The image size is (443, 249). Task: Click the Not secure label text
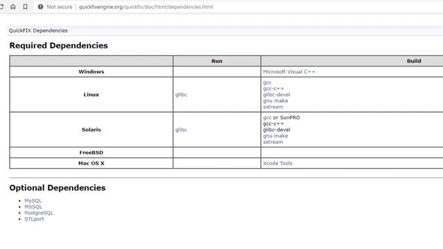(x=60, y=7)
